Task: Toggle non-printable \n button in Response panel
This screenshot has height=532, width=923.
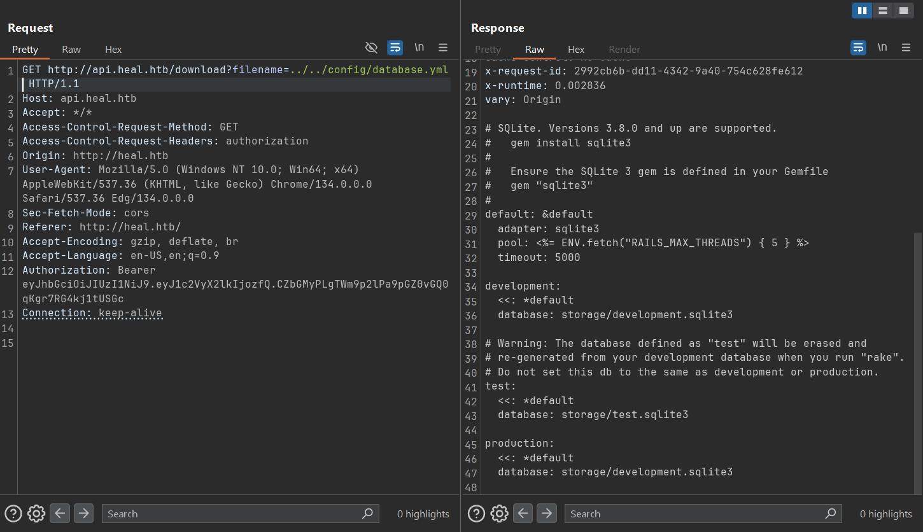Action: [882, 48]
